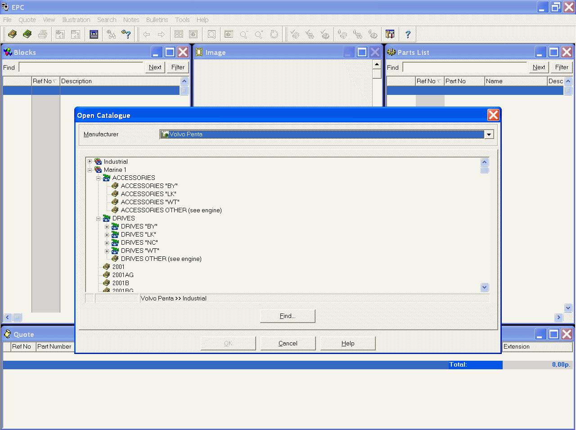Expand the DRIVES "BY" node
Viewport: 576px width, 430px height.
(x=107, y=226)
